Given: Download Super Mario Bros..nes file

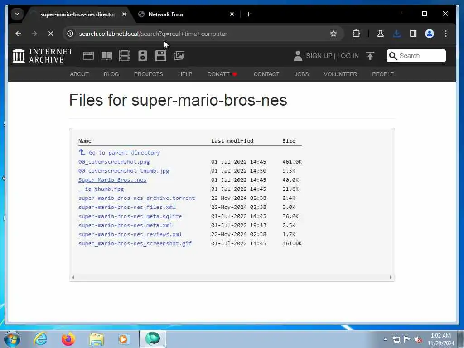Looking at the screenshot, I should click(112, 180).
